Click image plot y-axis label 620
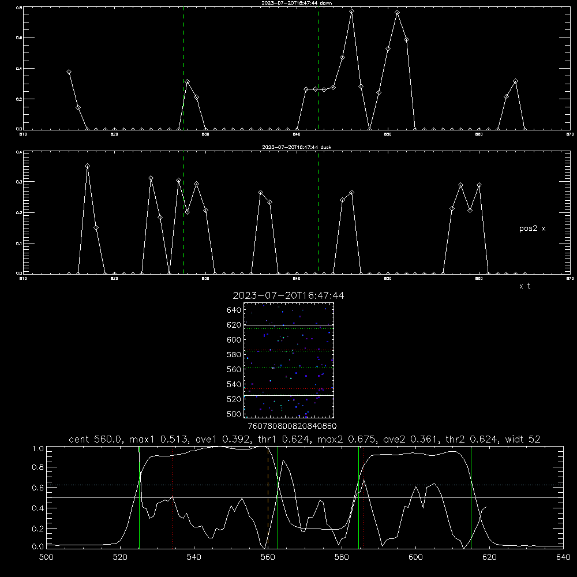Screen dimensions: 577x577 234,325
